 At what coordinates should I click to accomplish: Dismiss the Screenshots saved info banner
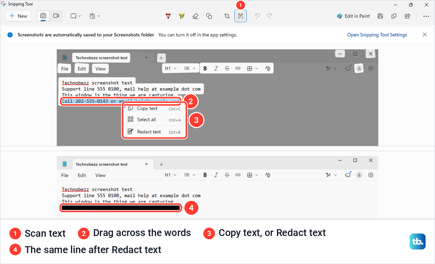pyautogui.click(x=424, y=35)
